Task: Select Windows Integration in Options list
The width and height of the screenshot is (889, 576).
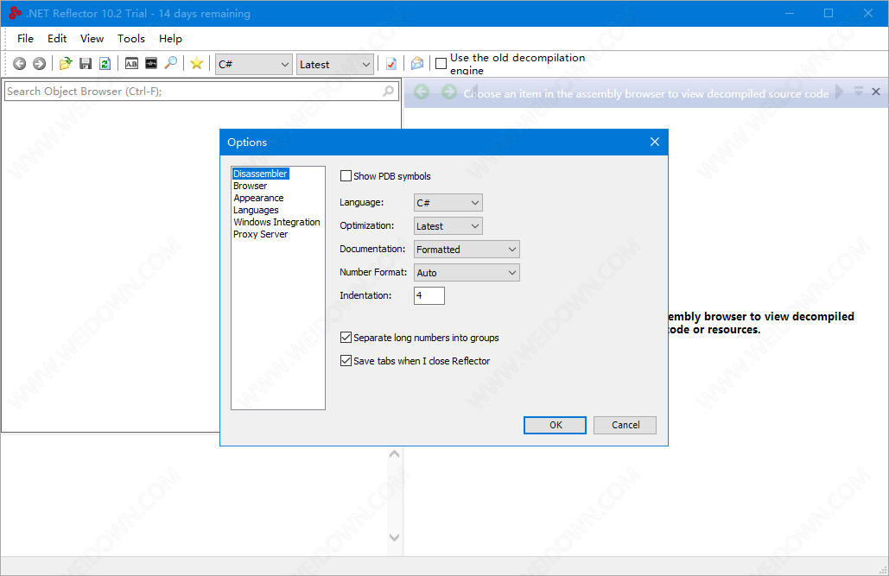Action: (x=276, y=222)
